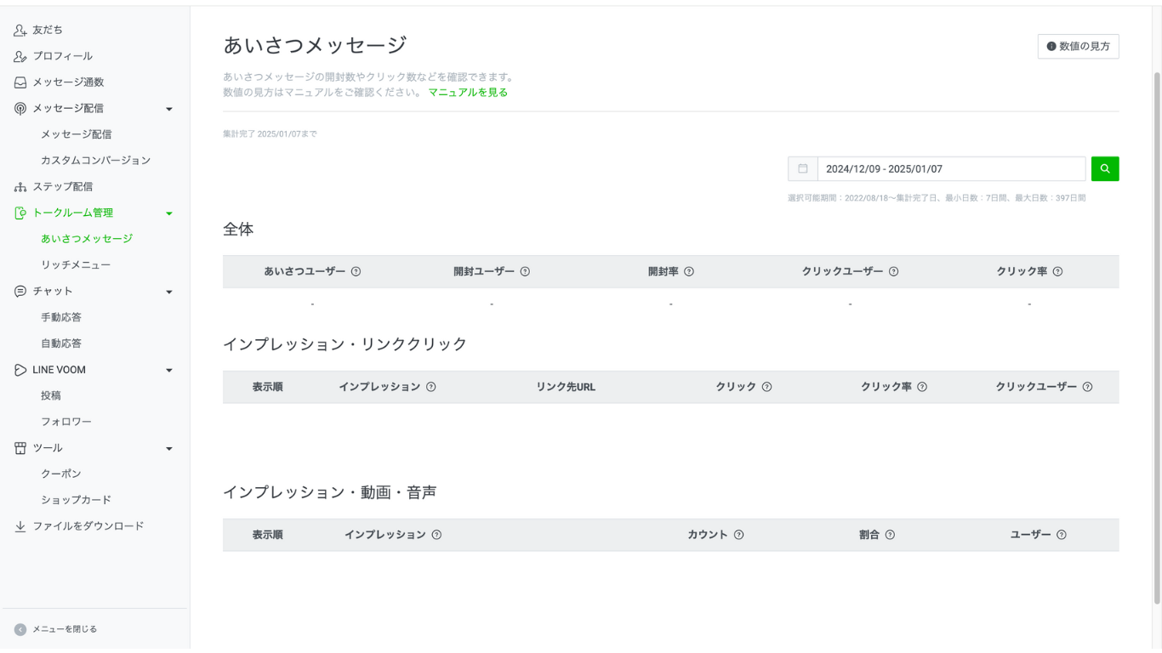Screen dimensions: 1162x653
Task: Select あいさつメッセージ in the sidebar
Action: [87, 239]
